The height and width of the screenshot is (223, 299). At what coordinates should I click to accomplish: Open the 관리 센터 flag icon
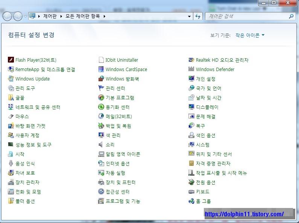point(101,88)
